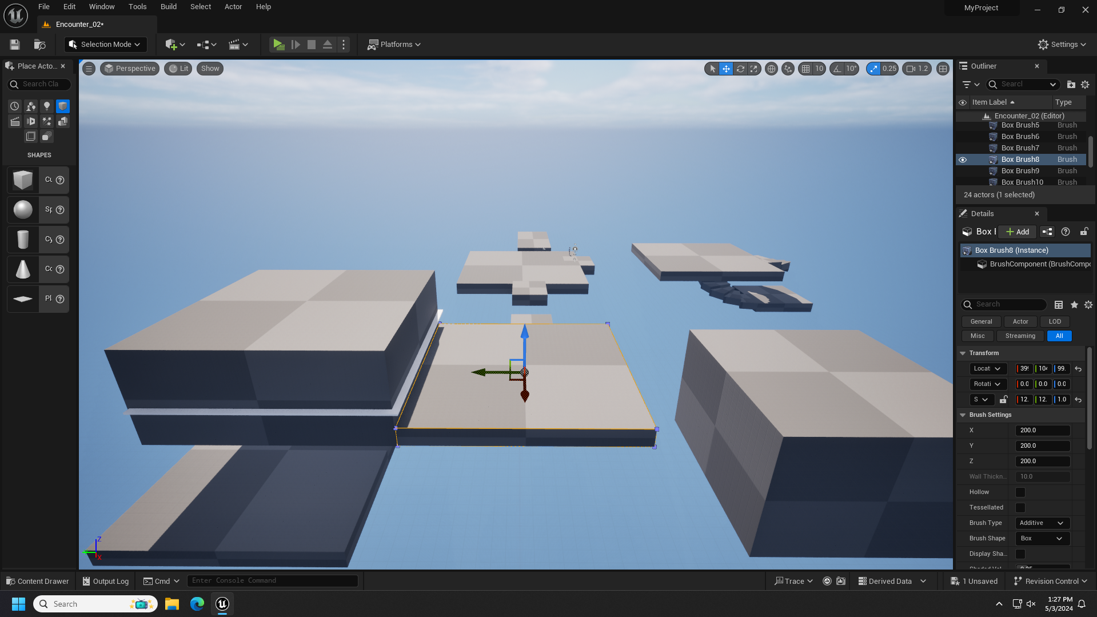The height and width of the screenshot is (617, 1097).
Task: Open the Brush Shape Box dropdown
Action: click(x=1042, y=539)
